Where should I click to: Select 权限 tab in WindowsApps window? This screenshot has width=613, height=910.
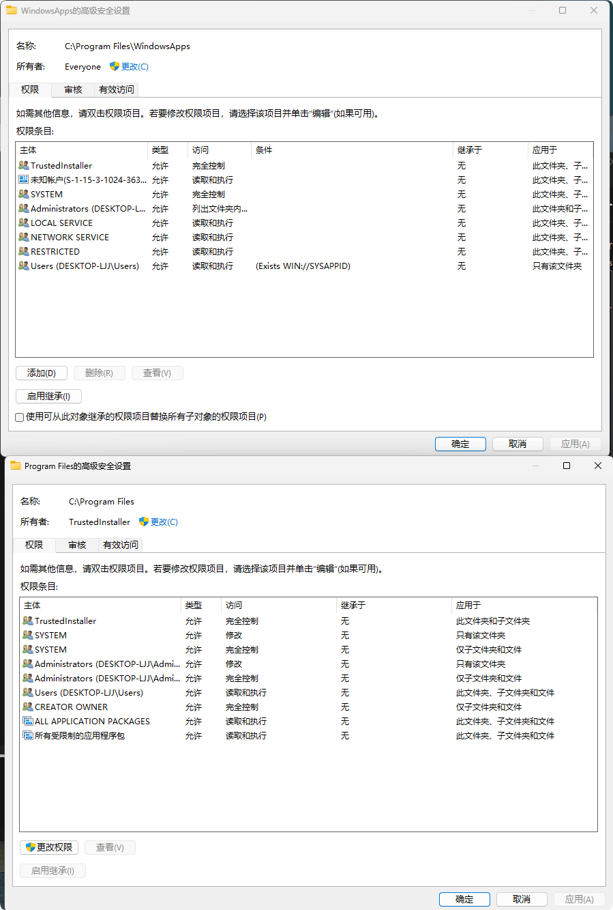tap(30, 89)
